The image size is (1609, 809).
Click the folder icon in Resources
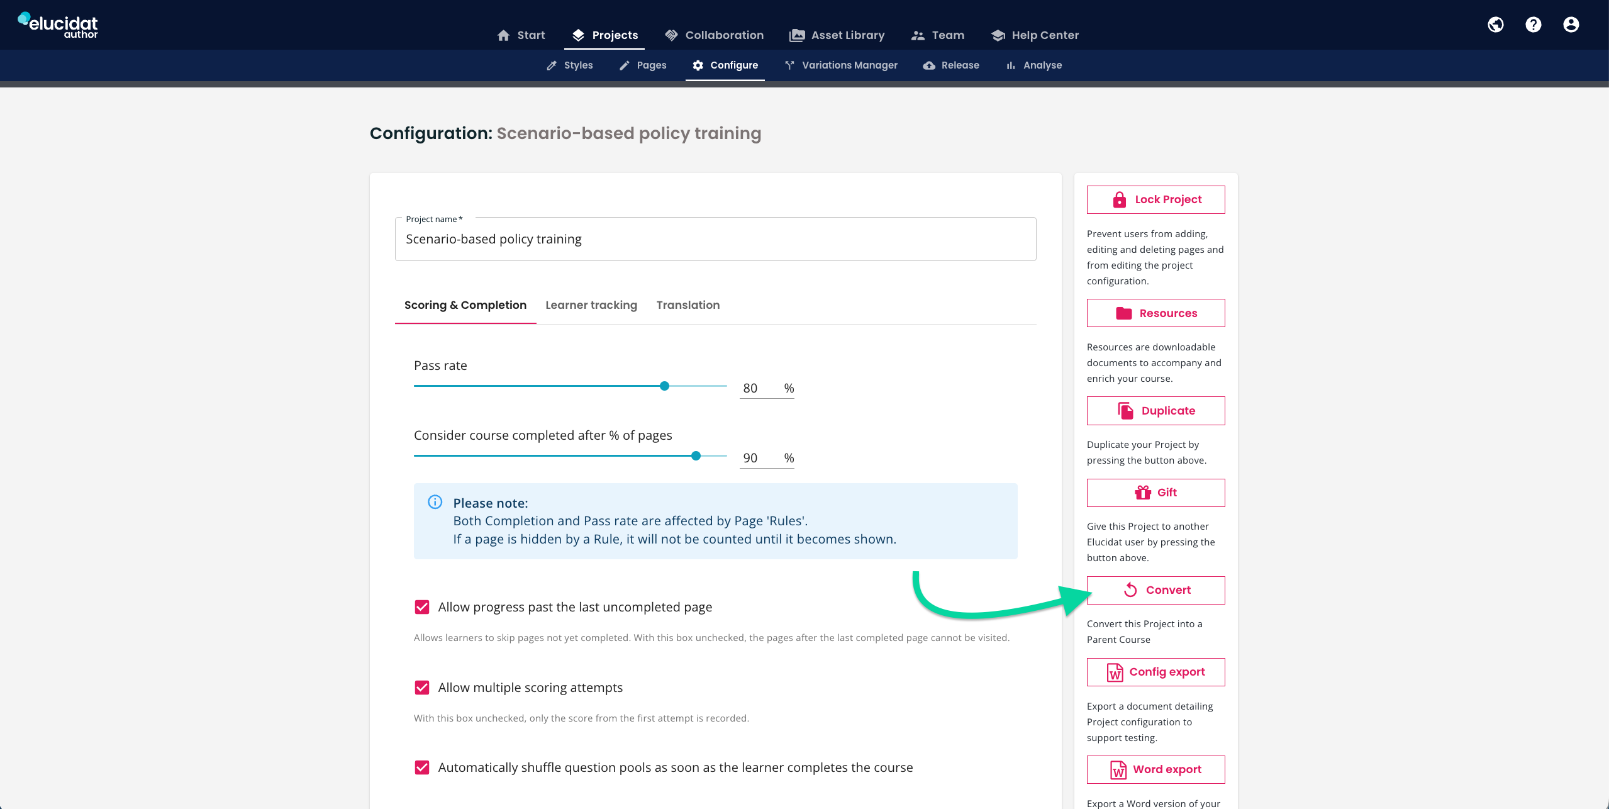coord(1124,313)
